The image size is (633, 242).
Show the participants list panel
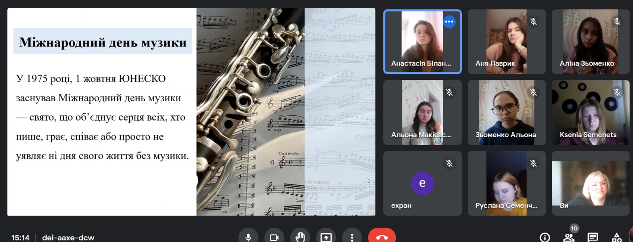pyautogui.click(x=569, y=237)
